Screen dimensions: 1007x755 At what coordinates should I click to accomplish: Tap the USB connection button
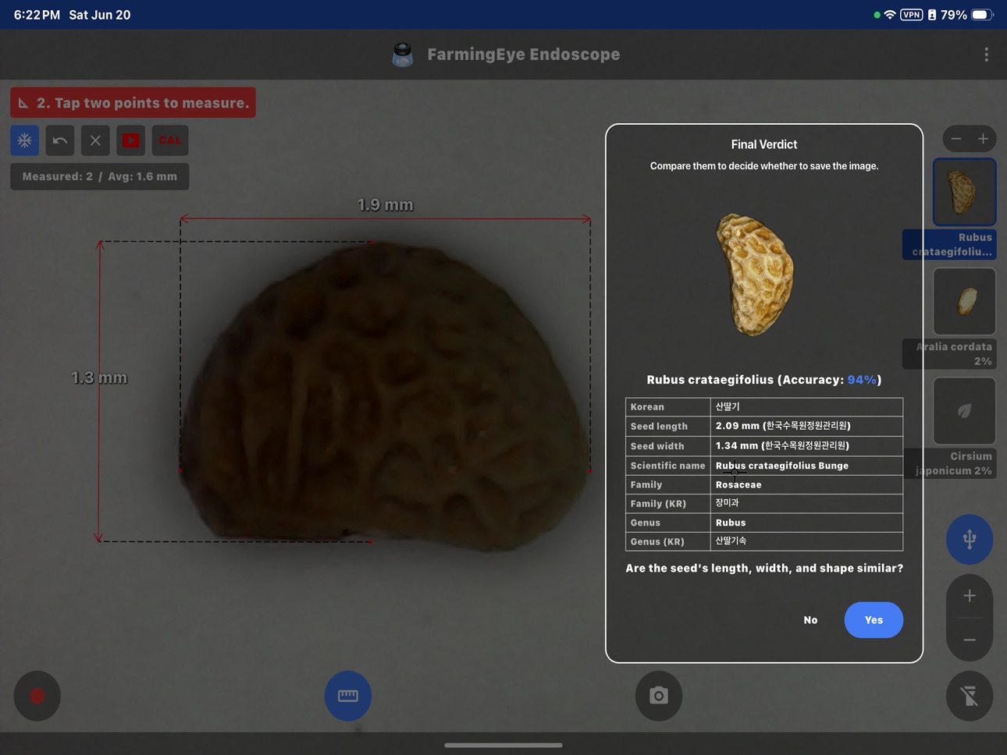970,539
